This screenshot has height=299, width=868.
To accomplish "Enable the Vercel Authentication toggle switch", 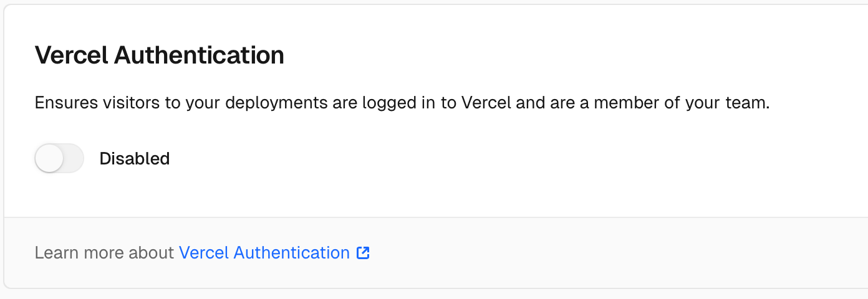I will point(59,158).
